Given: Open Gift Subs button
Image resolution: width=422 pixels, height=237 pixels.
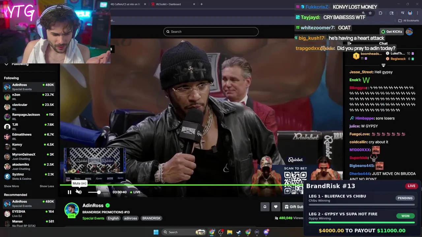Looking at the screenshot, I should click(x=293, y=207).
